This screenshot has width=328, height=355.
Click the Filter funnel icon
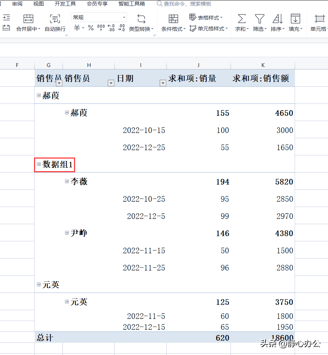[259, 19]
